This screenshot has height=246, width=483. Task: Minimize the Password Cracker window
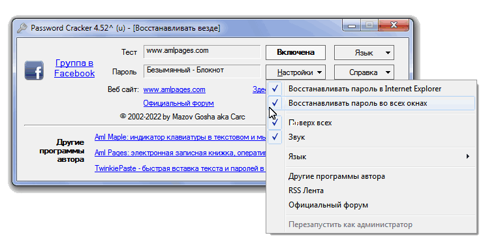[x=352, y=25]
